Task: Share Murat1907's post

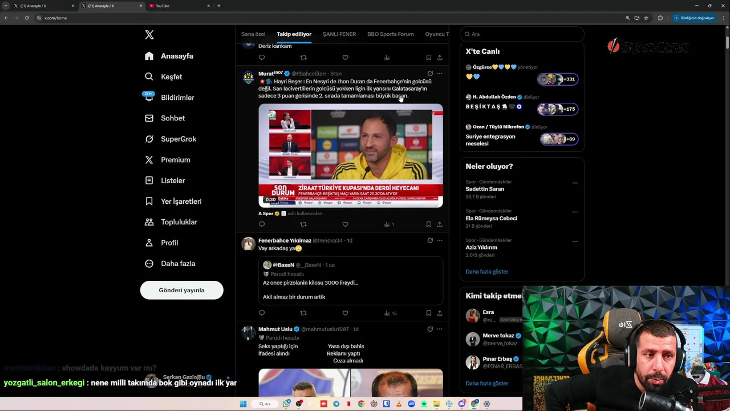Action: [x=440, y=224]
